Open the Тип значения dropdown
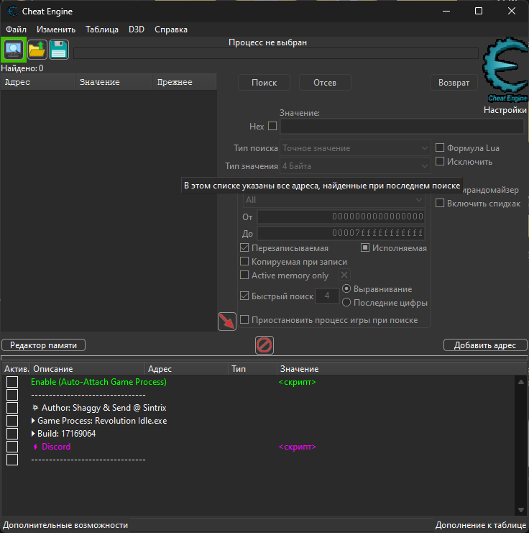The height and width of the screenshot is (533, 529). [355, 166]
